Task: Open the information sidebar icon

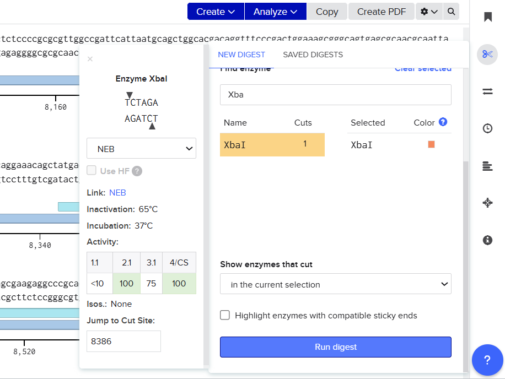Action: point(487,240)
